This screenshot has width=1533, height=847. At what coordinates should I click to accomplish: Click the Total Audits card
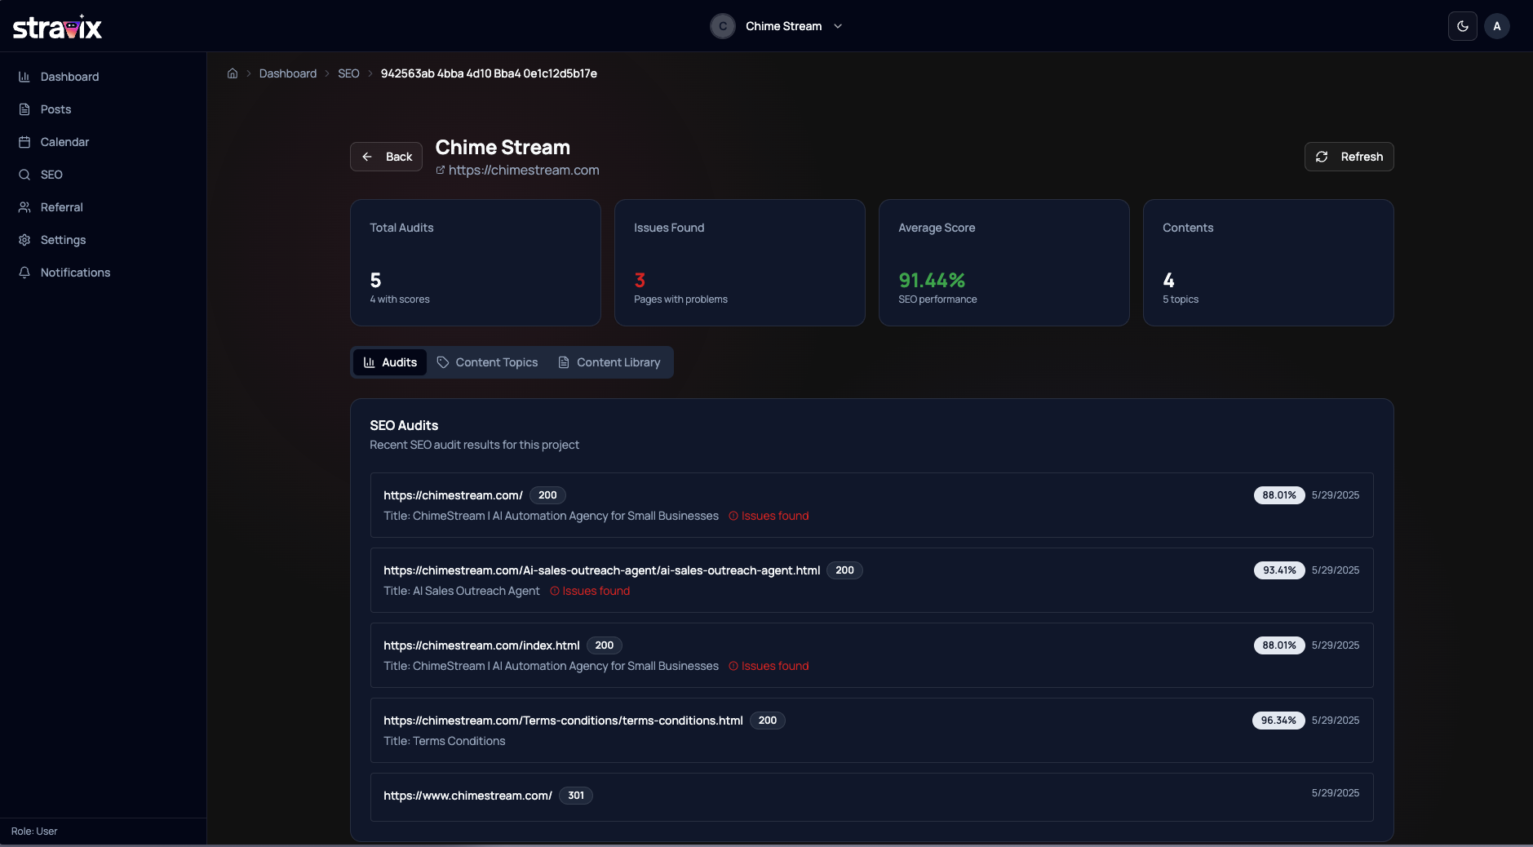[476, 263]
